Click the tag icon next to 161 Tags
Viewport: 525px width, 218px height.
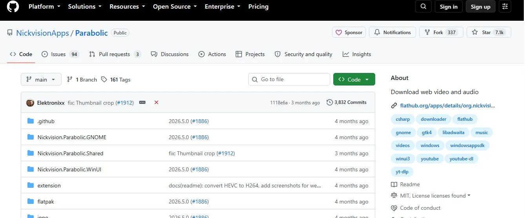[104, 79]
